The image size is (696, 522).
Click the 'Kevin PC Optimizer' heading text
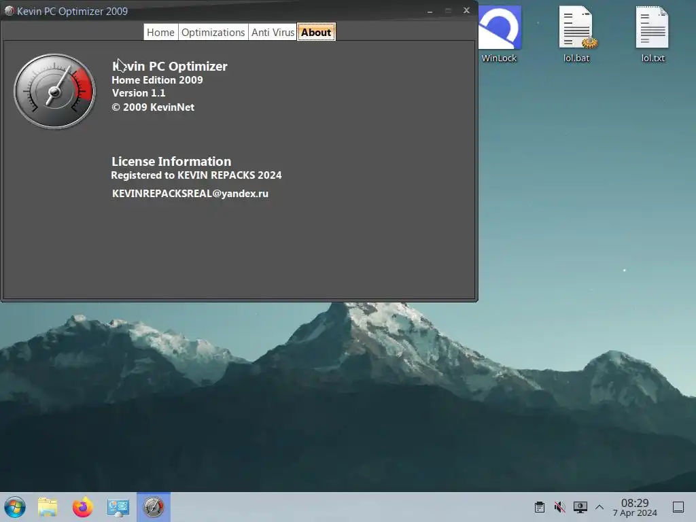[170, 66]
